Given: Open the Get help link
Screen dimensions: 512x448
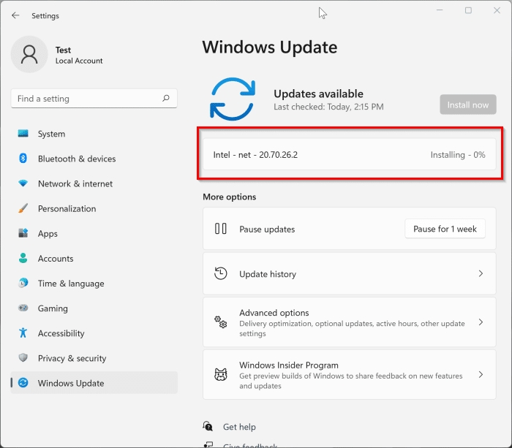Looking at the screenshot, I should [x=239, y=427].
